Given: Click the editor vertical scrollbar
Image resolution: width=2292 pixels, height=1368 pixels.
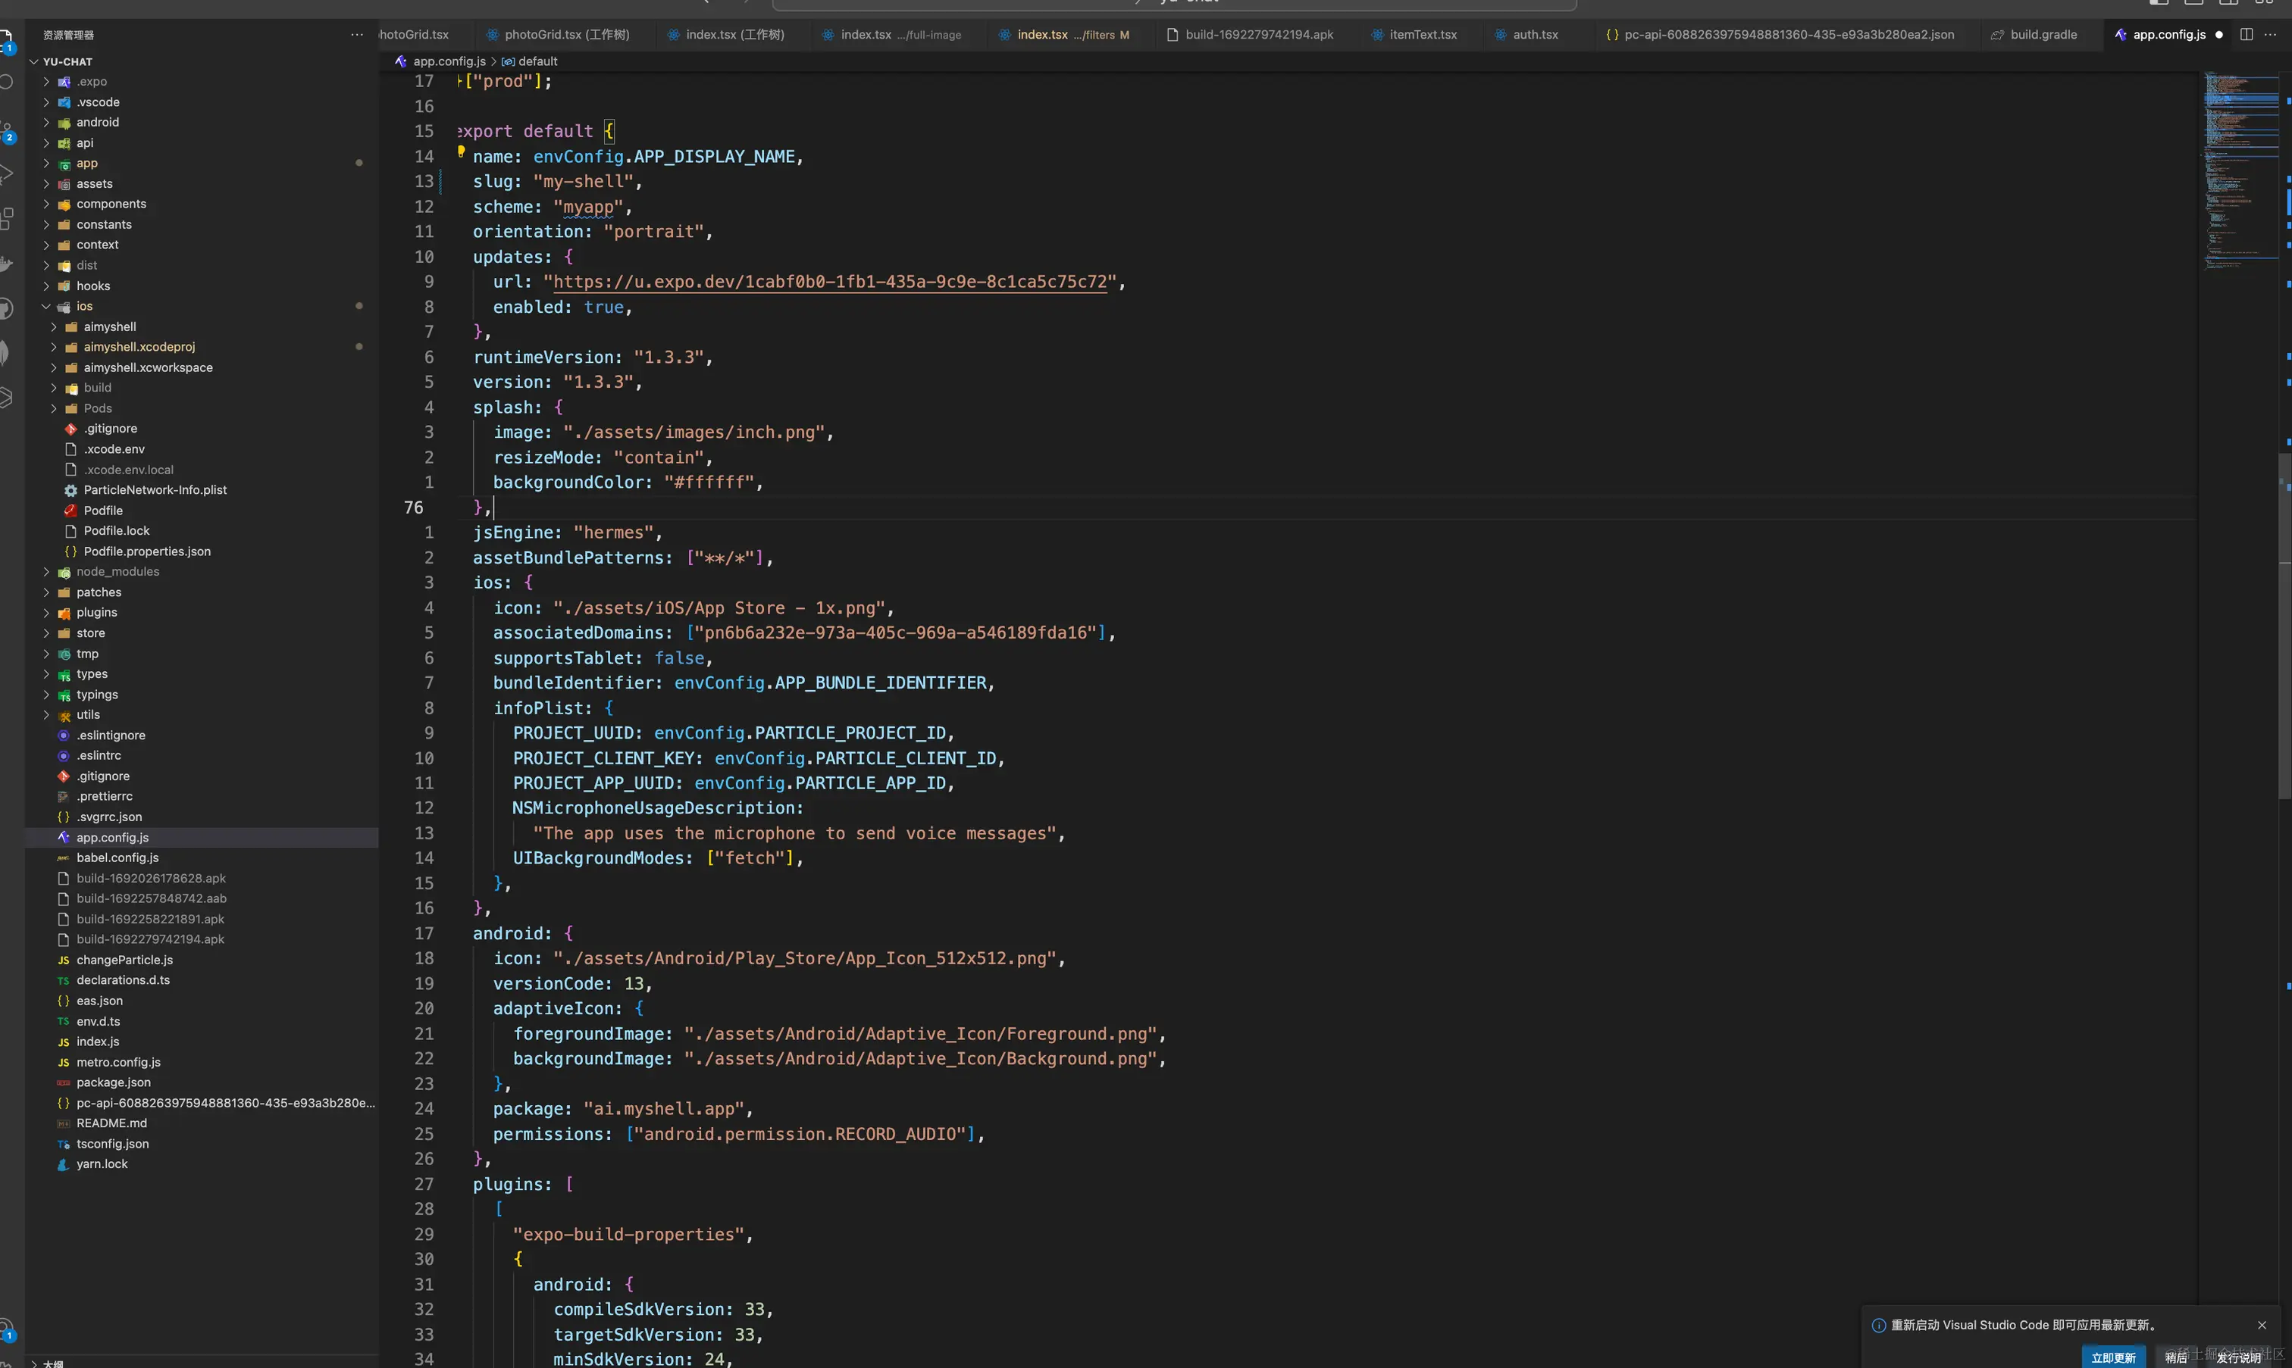Looking at the screenshot, I should 2285,627.
